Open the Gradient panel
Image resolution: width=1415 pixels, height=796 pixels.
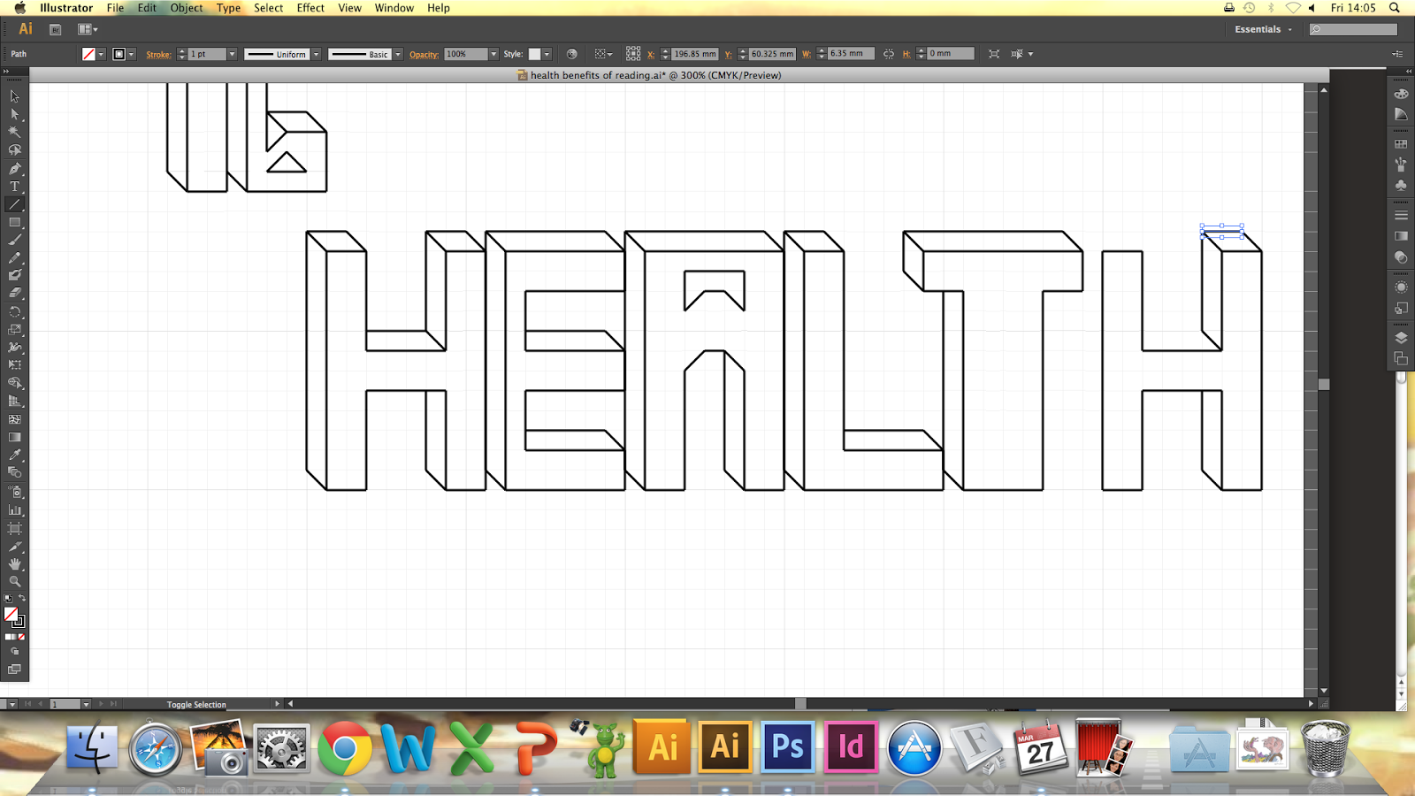coord(1401,236)
